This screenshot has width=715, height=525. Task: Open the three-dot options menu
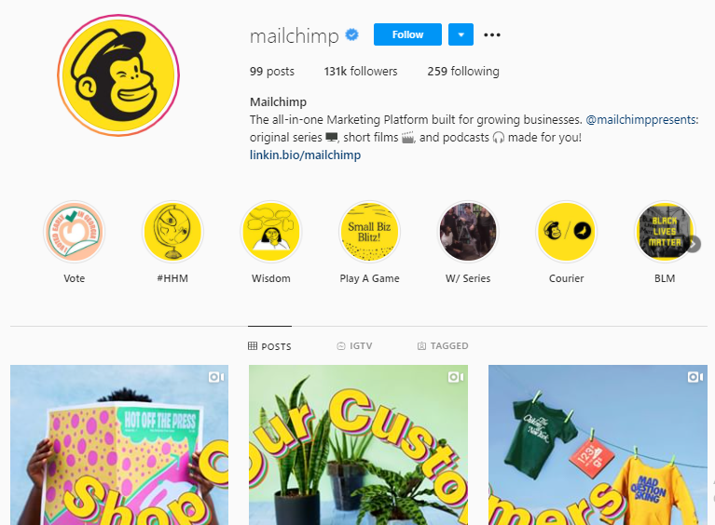click(x=492, y=34)
